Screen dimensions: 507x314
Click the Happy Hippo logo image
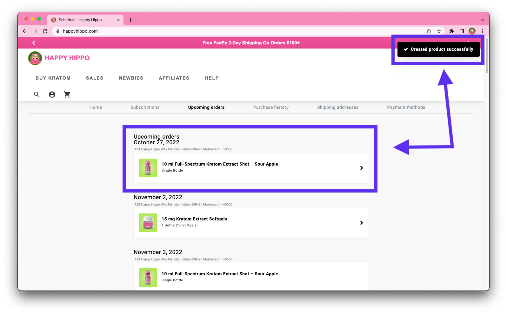35,58
